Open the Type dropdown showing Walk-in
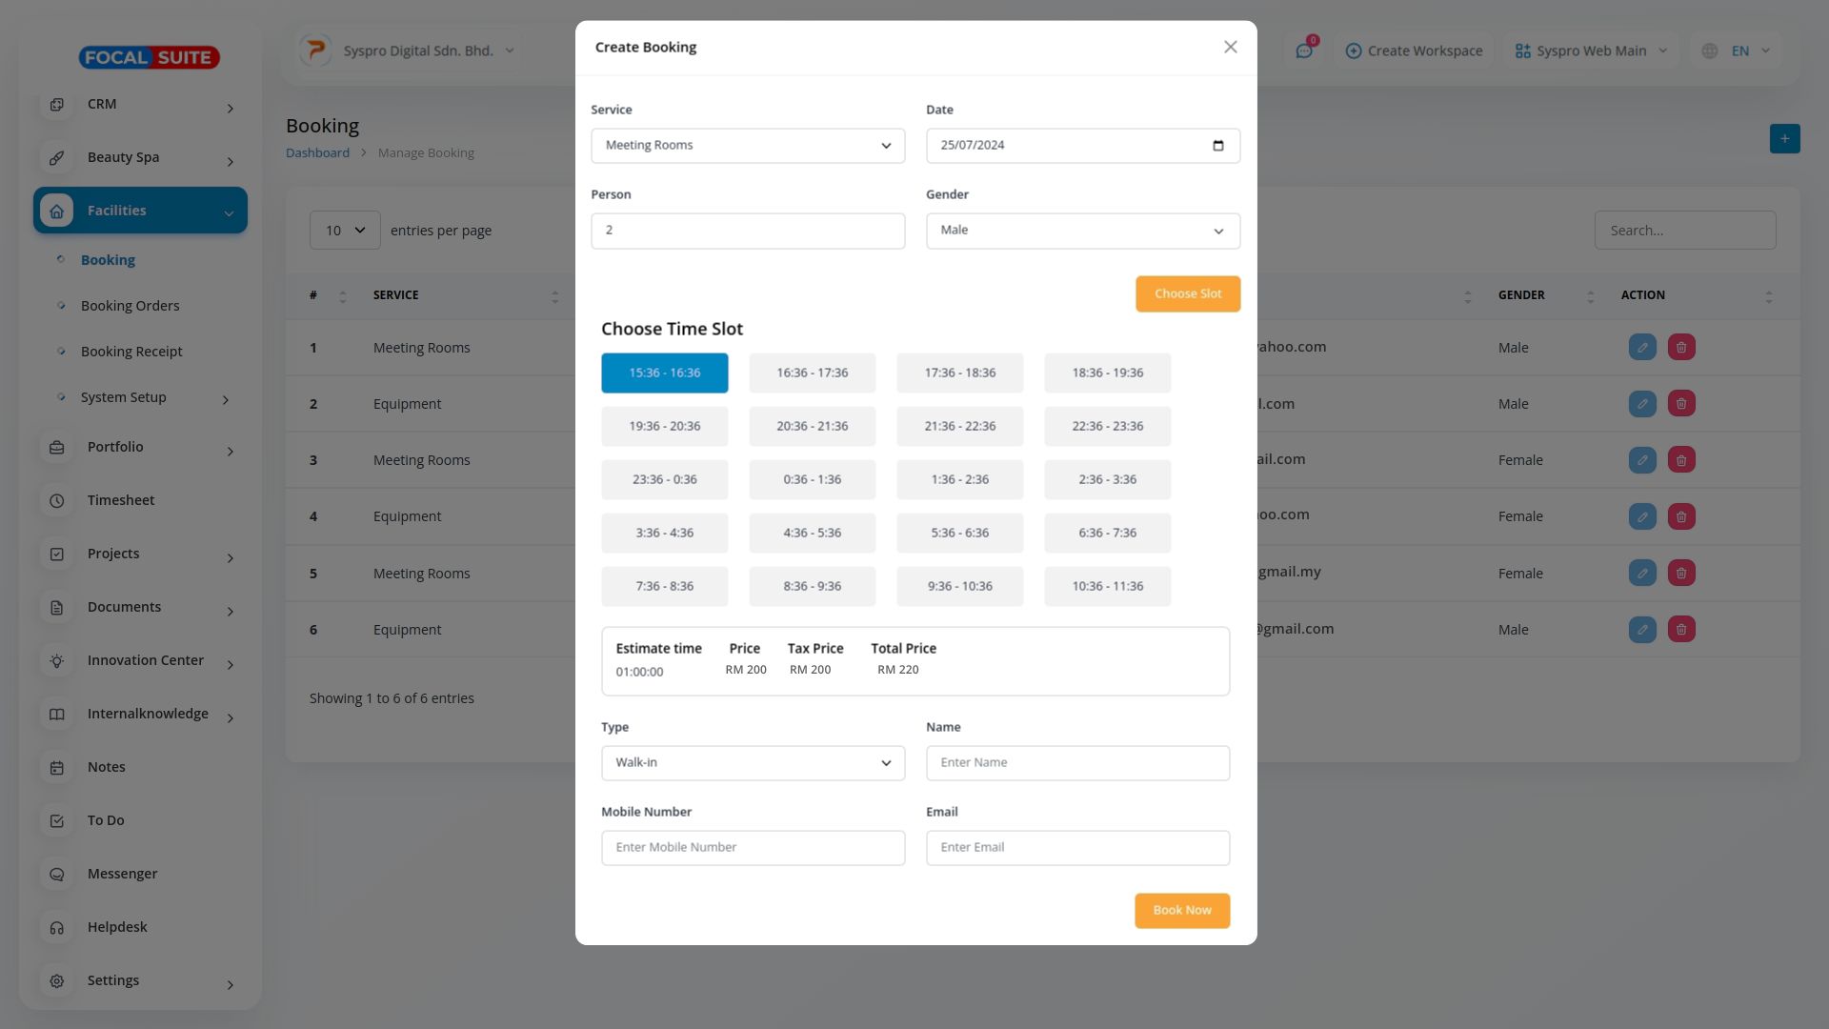The height and width of the screenshot is (1029, 1829). pyautogui.click(x=753, y=763)
